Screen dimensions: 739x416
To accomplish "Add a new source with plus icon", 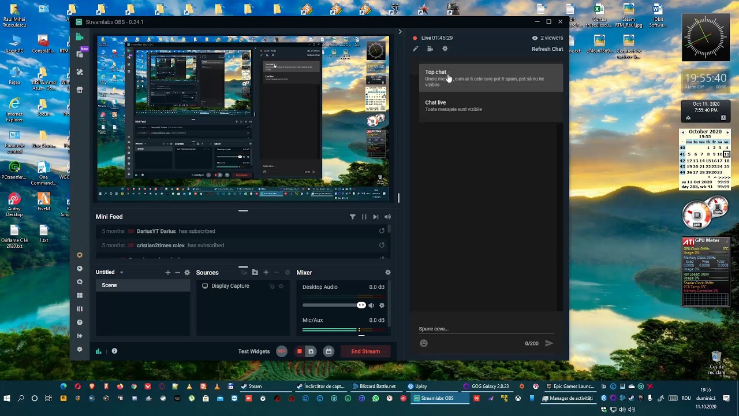I will 266,272.
